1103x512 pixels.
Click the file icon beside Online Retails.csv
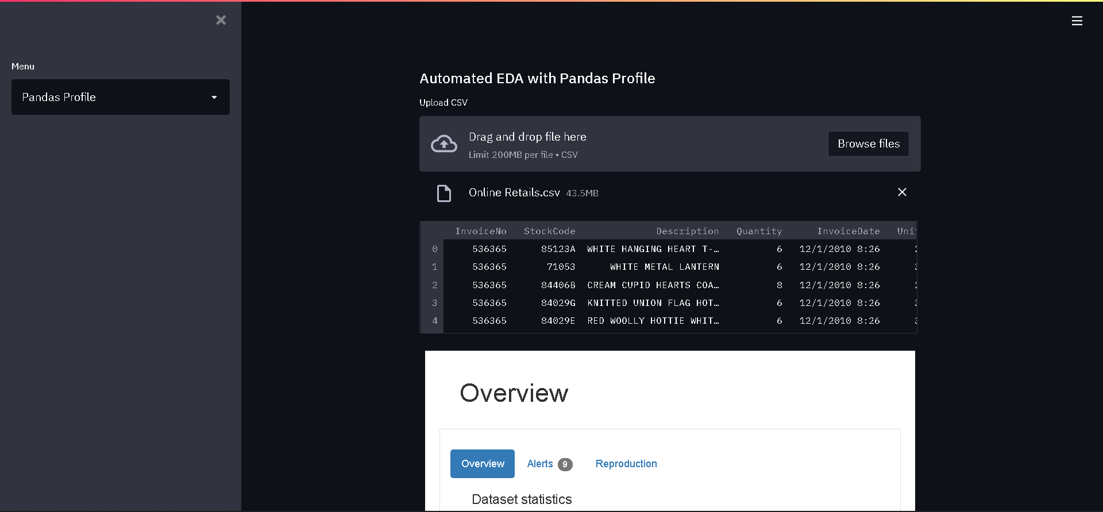[444, 193]
